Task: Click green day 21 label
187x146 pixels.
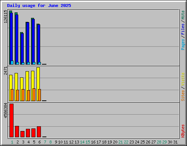Action: (121, 142)
